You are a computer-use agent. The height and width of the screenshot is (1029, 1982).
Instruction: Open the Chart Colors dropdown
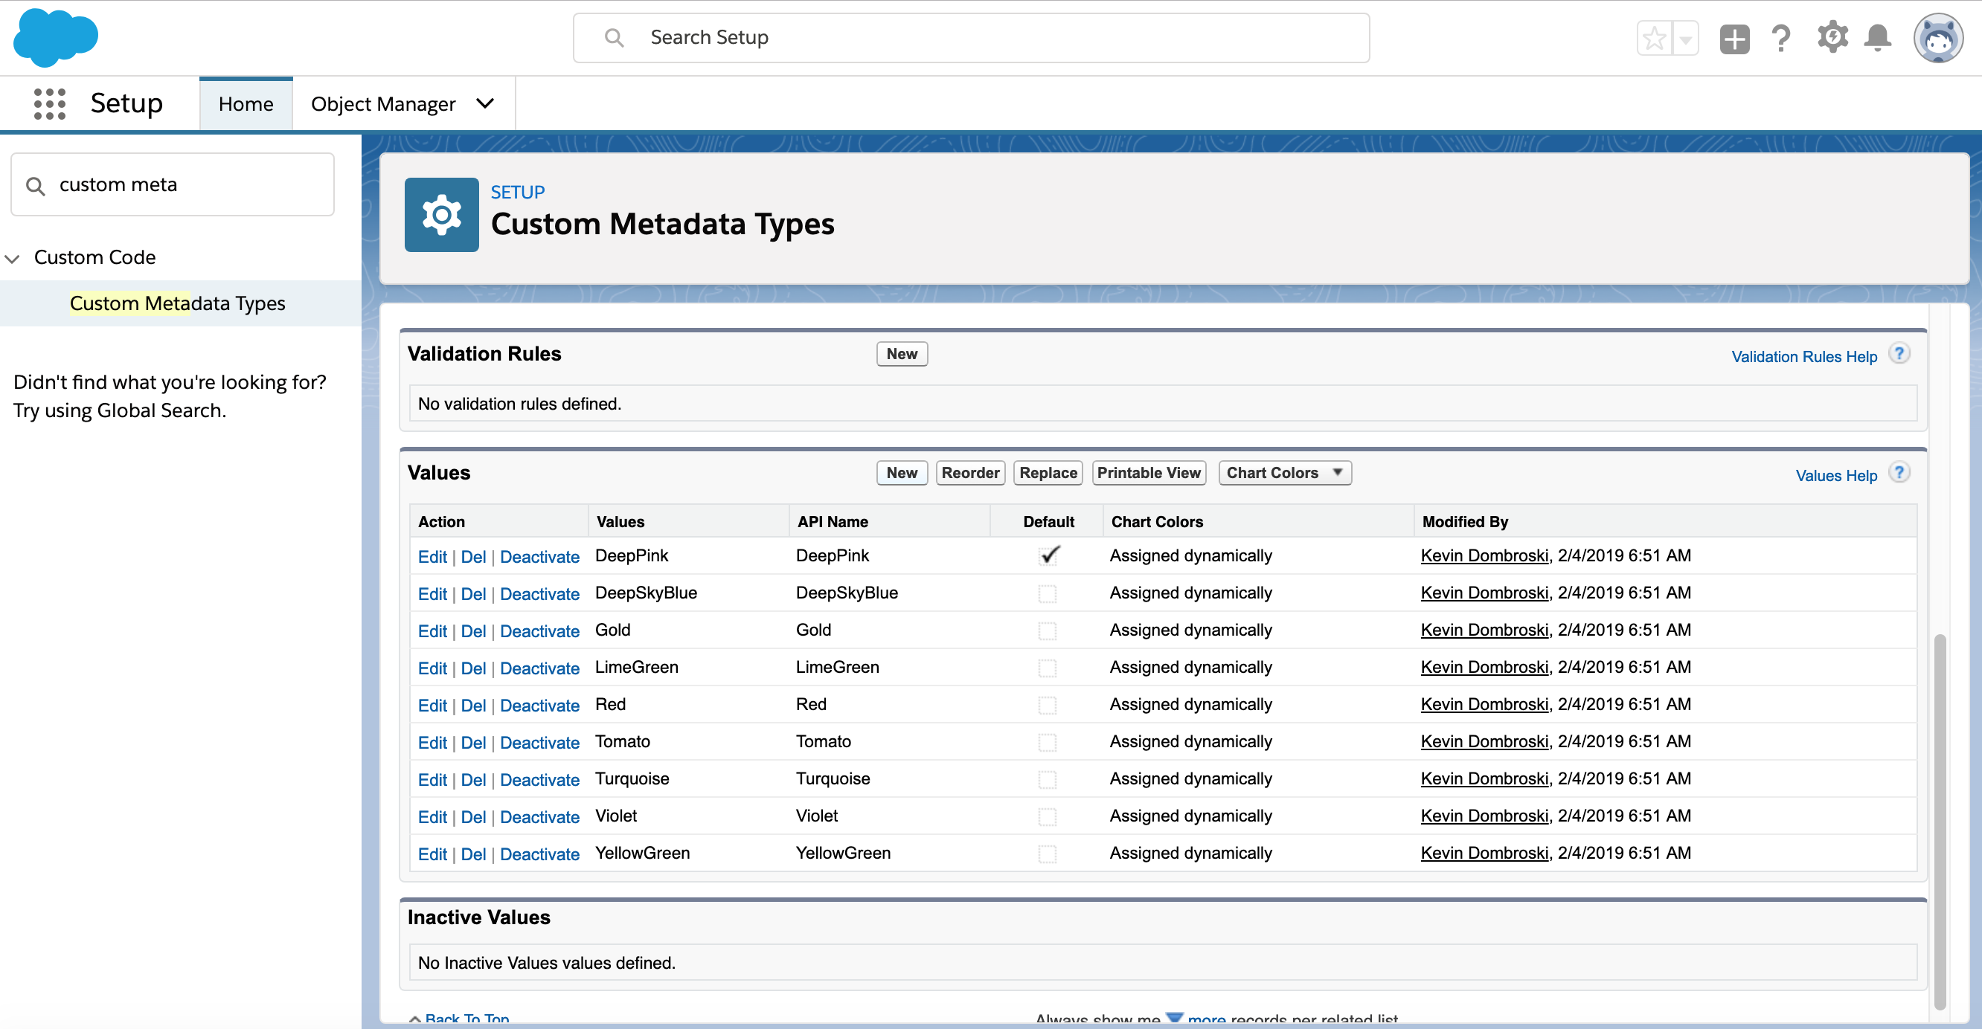1284,473
